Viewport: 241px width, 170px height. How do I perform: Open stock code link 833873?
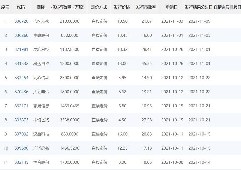pos(21,120)
